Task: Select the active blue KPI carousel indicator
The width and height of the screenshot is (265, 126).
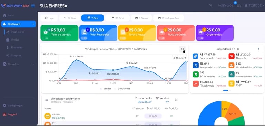Action: pyautogui.click(x=226, y=90)
